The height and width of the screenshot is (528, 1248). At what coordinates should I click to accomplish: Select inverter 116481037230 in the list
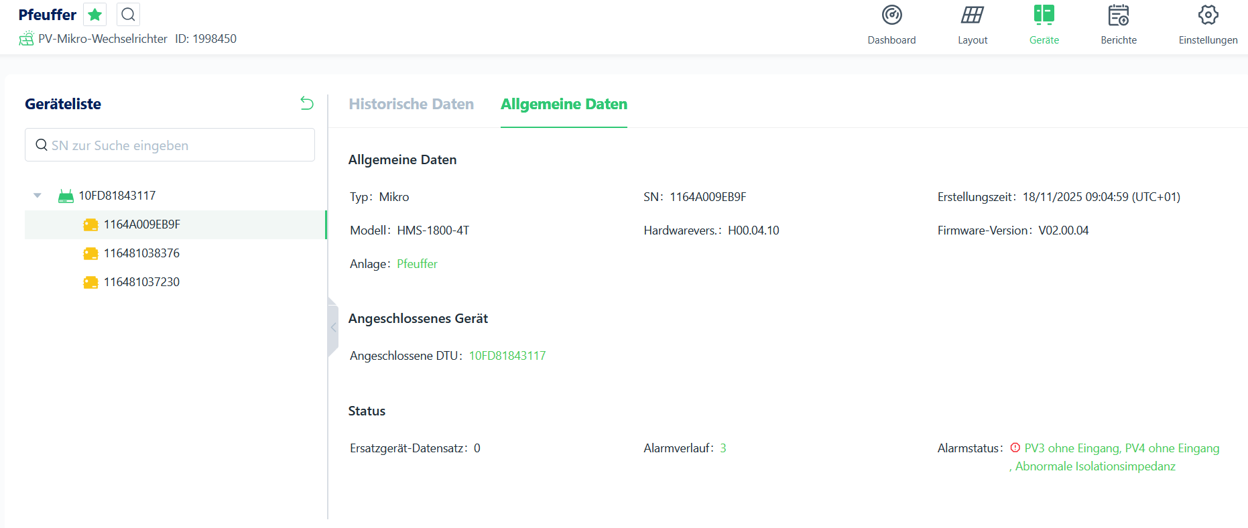click(141, 282)
